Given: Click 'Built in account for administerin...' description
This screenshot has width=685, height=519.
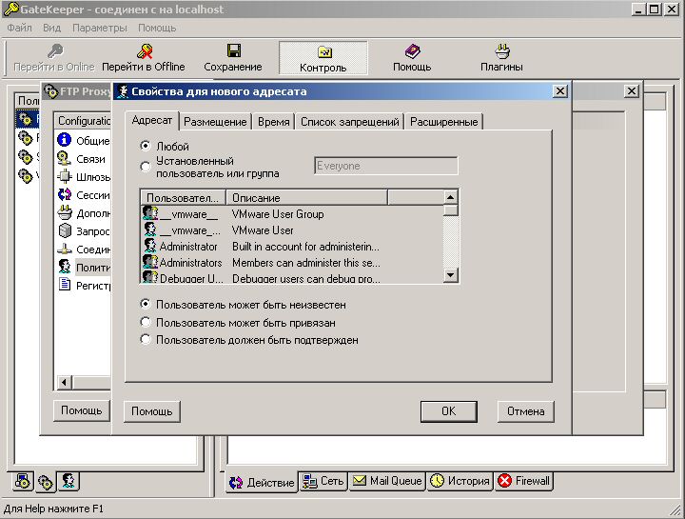Looking at the screenshot, I should 305,247.
